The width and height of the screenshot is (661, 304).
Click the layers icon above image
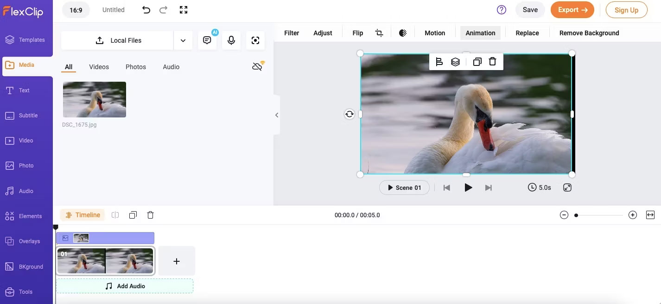pos(455,62)
